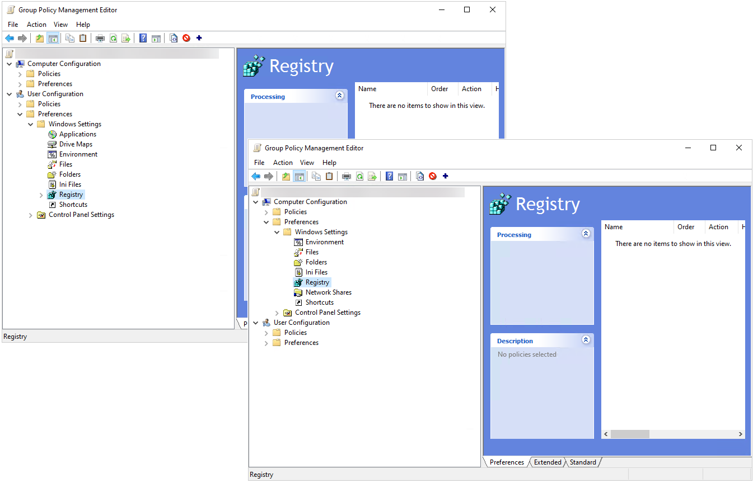The image size is (753, 483).
Task: Click right arrow of the horizontal scrollbar
Action: 741,434
